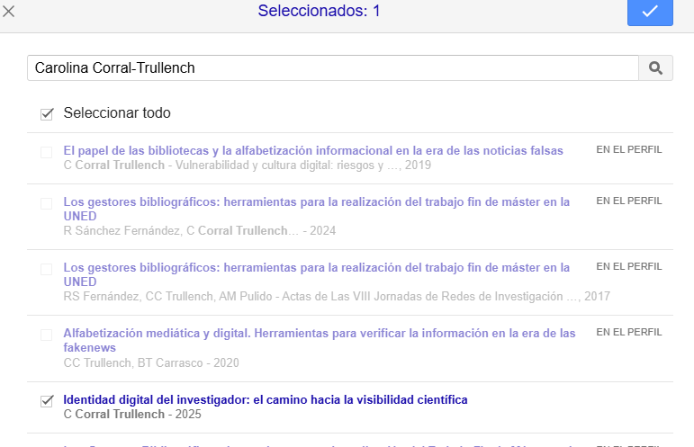Click the magnifying glass search icon

point(655,67)
